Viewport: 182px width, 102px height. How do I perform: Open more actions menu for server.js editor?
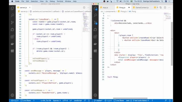[x=88, y=8]
